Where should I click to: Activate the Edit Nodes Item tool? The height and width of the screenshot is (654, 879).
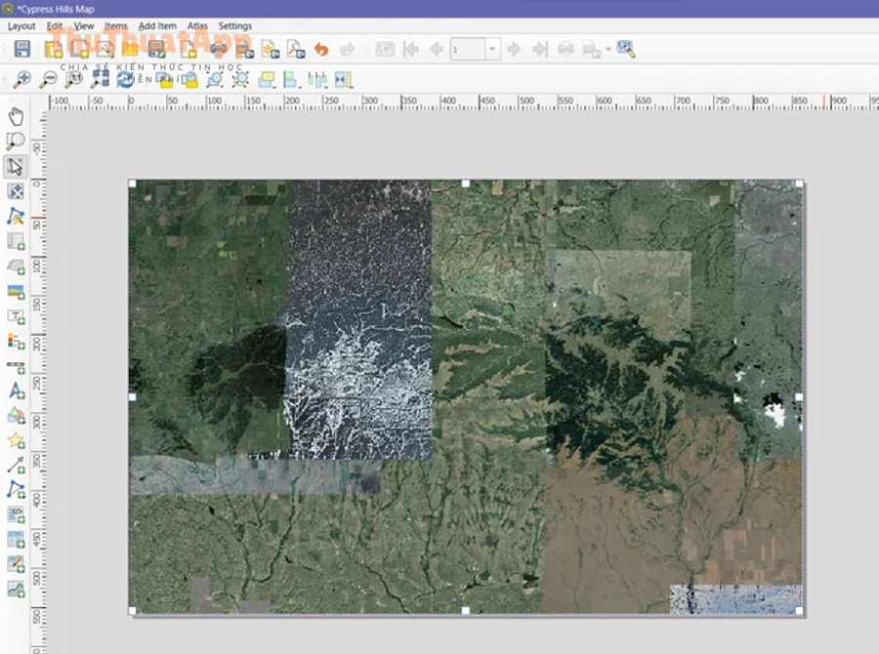coord(16,216)
